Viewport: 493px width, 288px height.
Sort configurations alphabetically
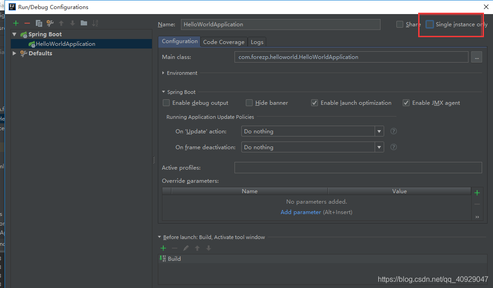click(95, 23)
